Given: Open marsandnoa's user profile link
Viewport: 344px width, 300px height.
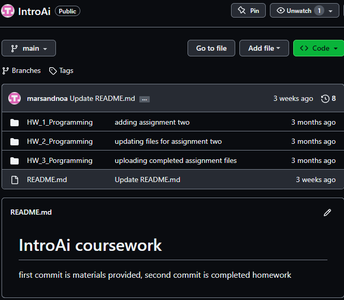Looking at the screenshot, I should (47, 98).
